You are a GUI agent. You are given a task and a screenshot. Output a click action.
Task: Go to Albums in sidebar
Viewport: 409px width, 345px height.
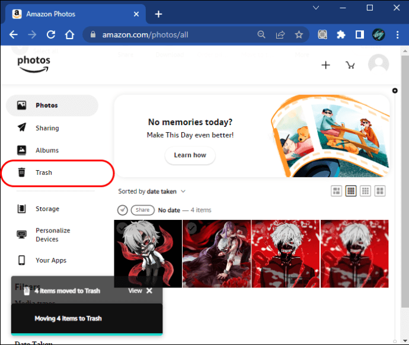pyautogui.click(x=47, y=151)
